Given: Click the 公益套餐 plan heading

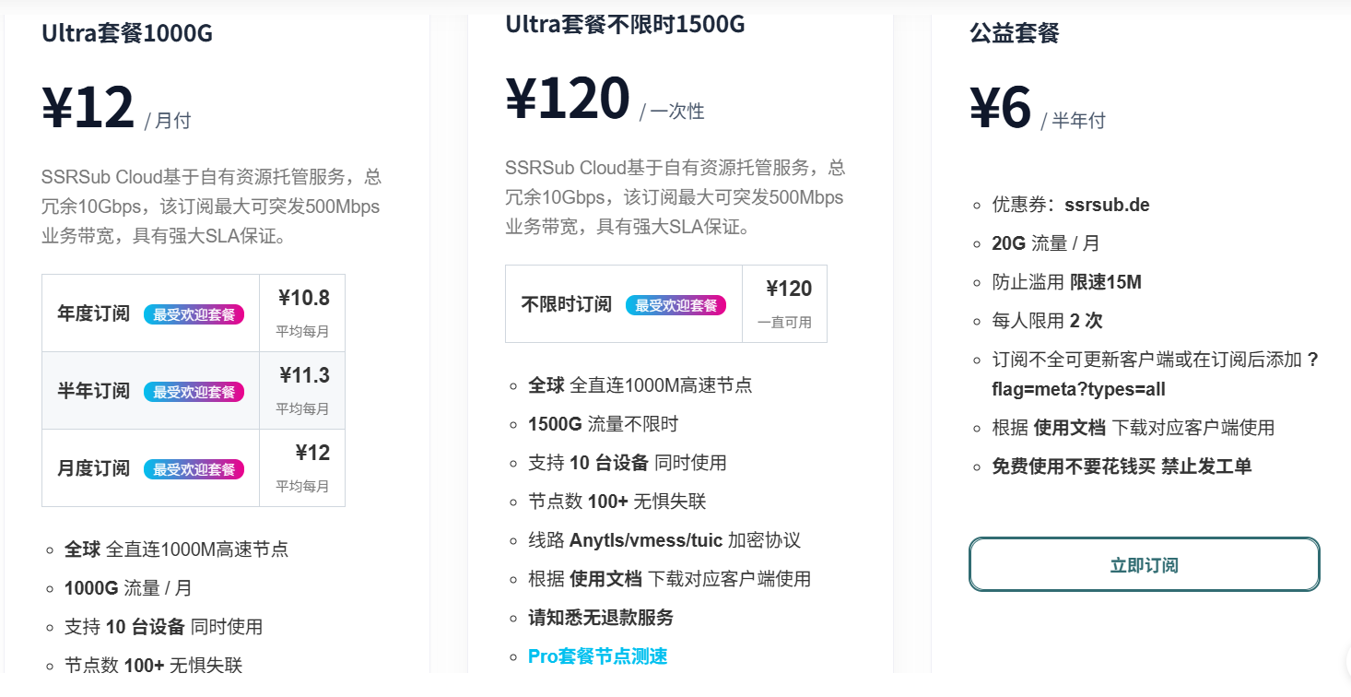Looking at the screenshot, I should (1014, 34).
